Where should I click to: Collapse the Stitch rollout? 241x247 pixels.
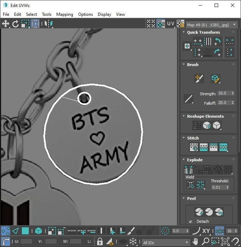tap(184, 138)
